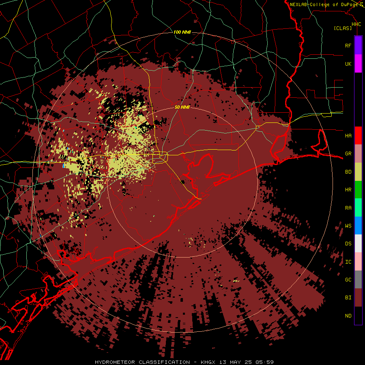Click the UK legend label
Viewport: 365px width, 365px height.
coord(348,64)
